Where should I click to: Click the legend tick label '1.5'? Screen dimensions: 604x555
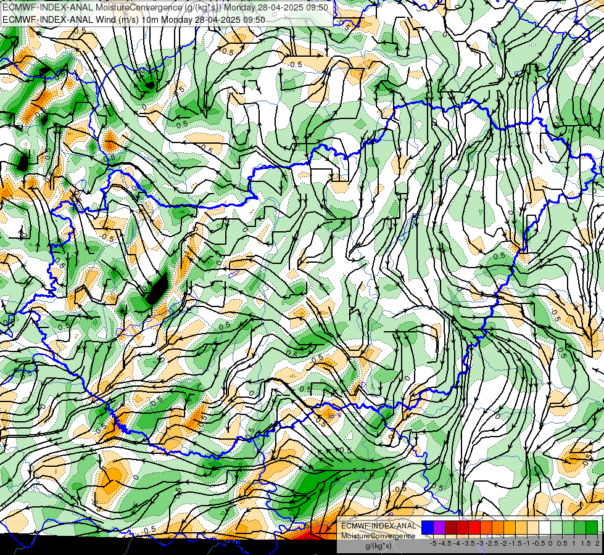tap(586, 543)
